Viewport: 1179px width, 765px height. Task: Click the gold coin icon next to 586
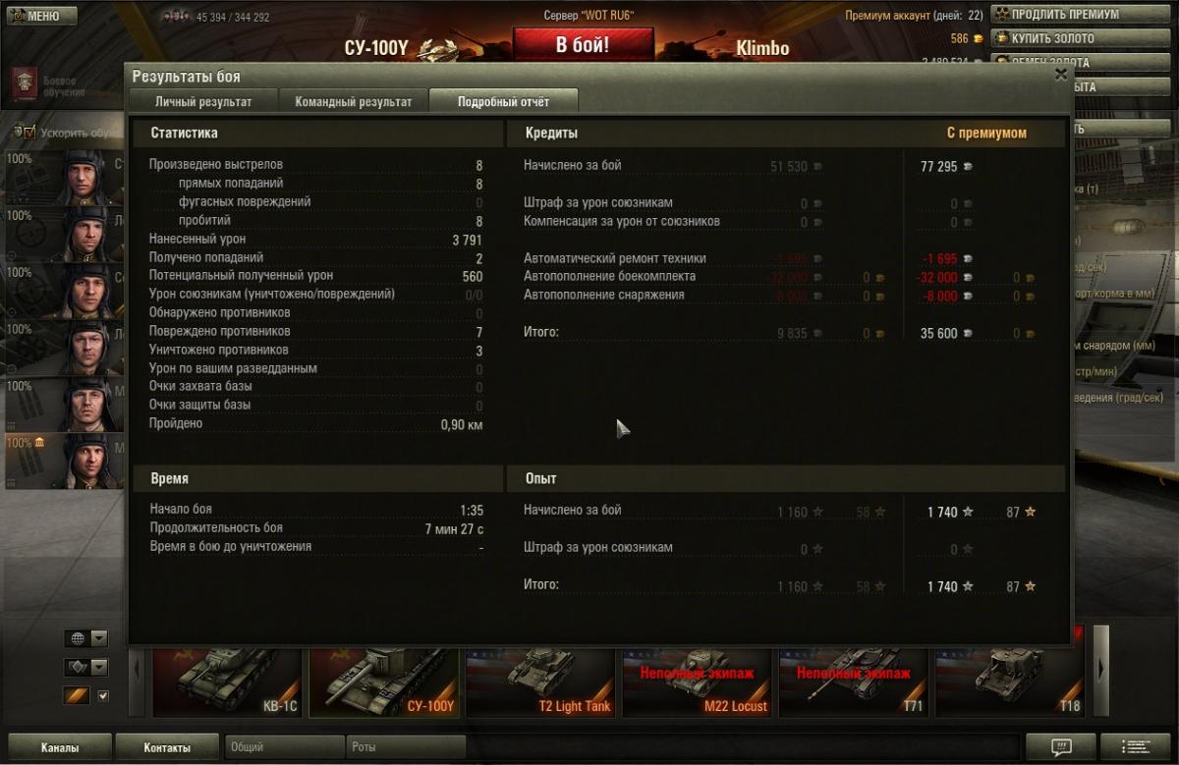[978, 39]
